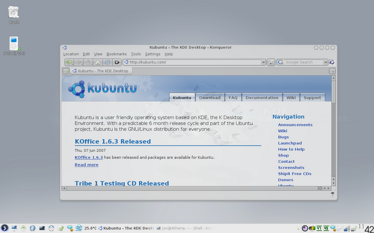Click the home folder icon in panel

pos(23,228)
